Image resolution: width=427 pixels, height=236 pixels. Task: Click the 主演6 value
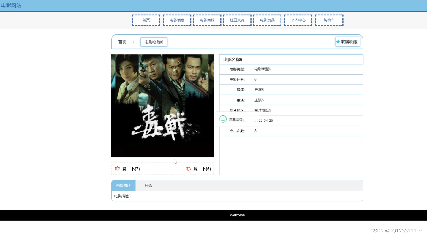tap(259, 100)
